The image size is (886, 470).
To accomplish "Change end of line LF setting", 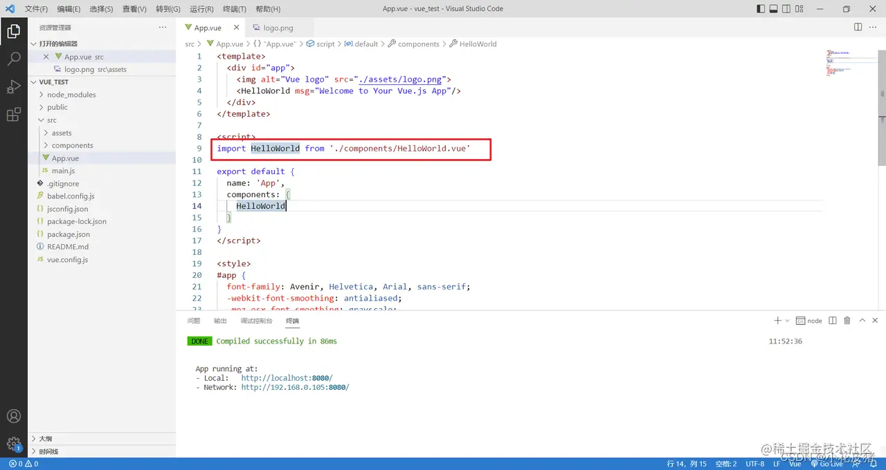I will (x=777, y=464).
